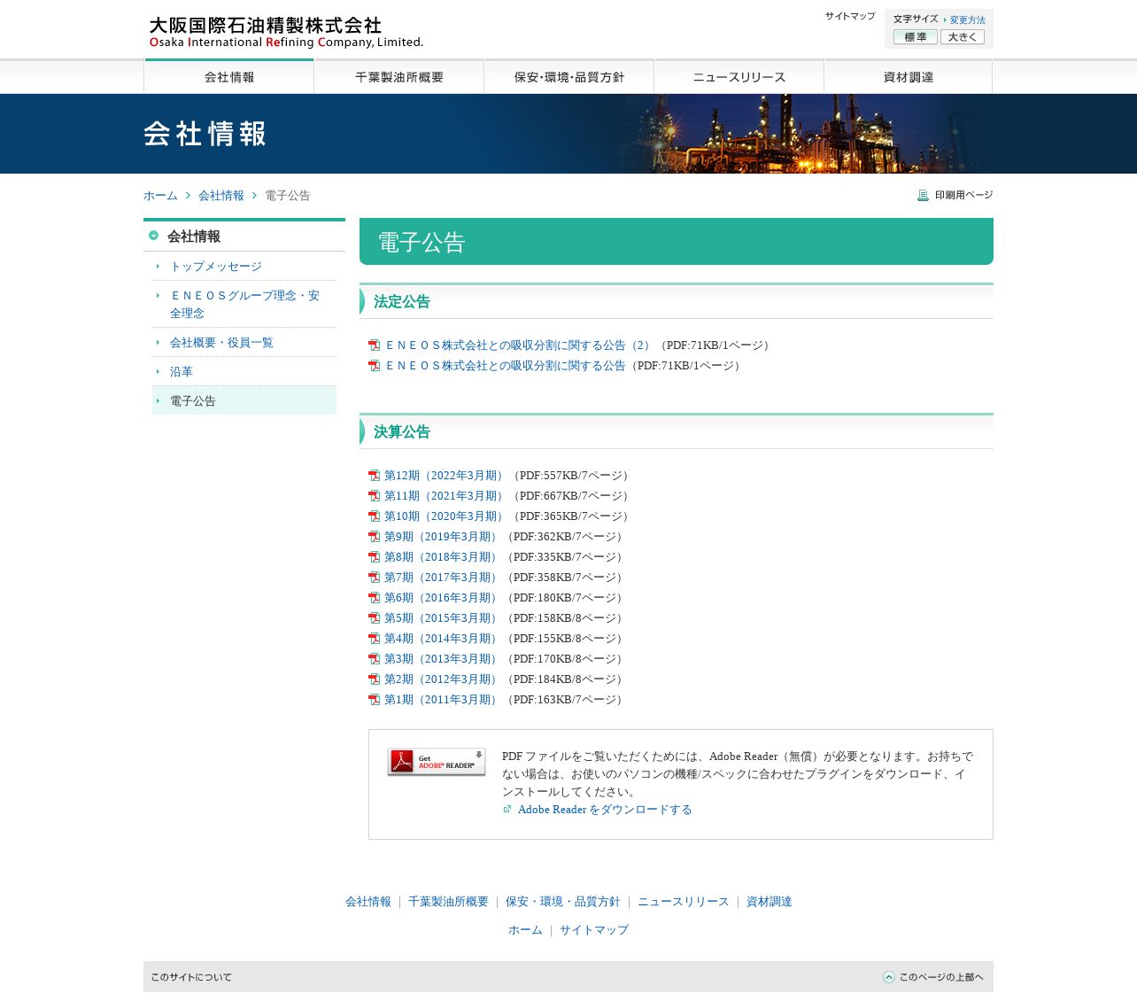The width and height of the screenshot is (1137, 1001).
Task: Open the 変更方法 text size help link
Action: (x=967, y=20)
